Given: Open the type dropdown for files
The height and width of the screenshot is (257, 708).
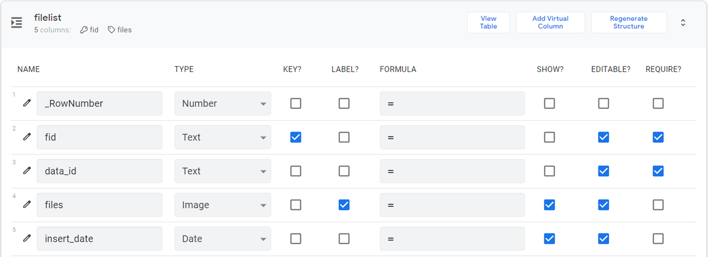Looking at the screenshot, I should click(222, 205).
